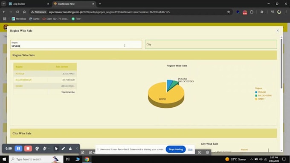290x163 pixels.
Task: Close the Region Wise Sale dialog
Action: pos(278,31)
